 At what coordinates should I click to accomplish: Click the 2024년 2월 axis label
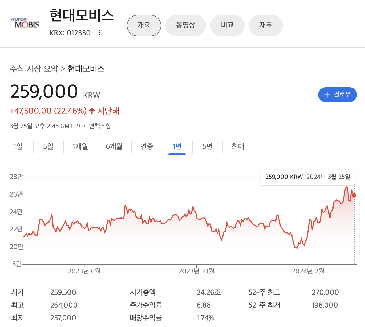(308, 271)
